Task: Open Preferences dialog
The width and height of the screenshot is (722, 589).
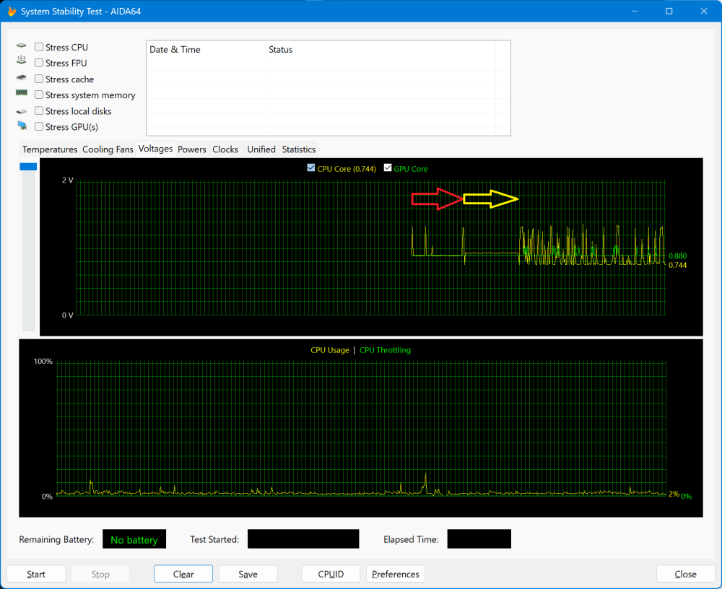Action: tap(396, 574)
